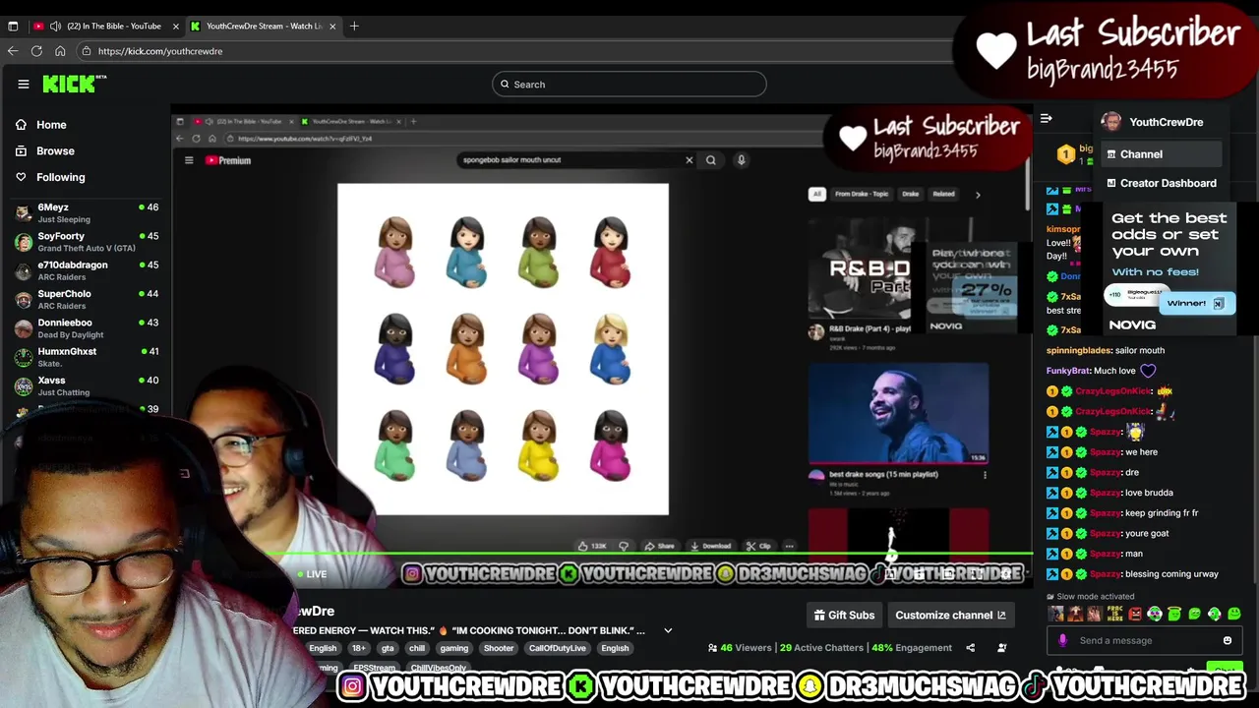Screen dimensions: 1259x708
Task: Select the Related chip
Action: 943,194
